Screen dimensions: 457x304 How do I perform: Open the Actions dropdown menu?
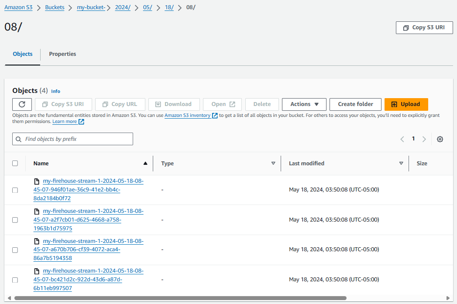304,104
